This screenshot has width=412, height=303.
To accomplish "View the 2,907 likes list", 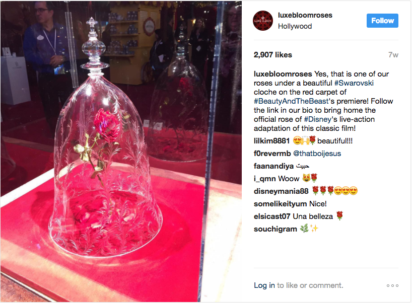I will click(273, 55).
